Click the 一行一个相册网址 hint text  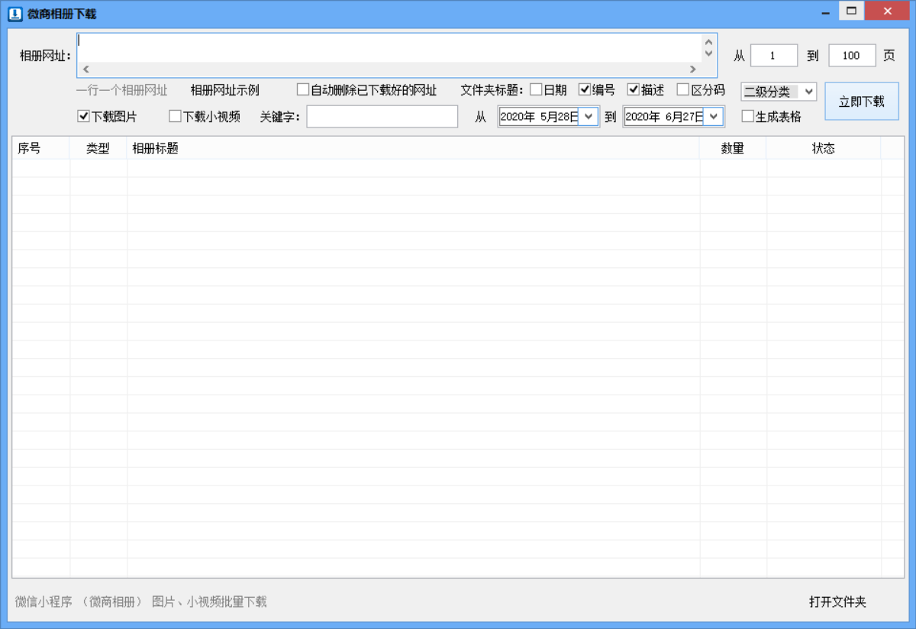122,90
